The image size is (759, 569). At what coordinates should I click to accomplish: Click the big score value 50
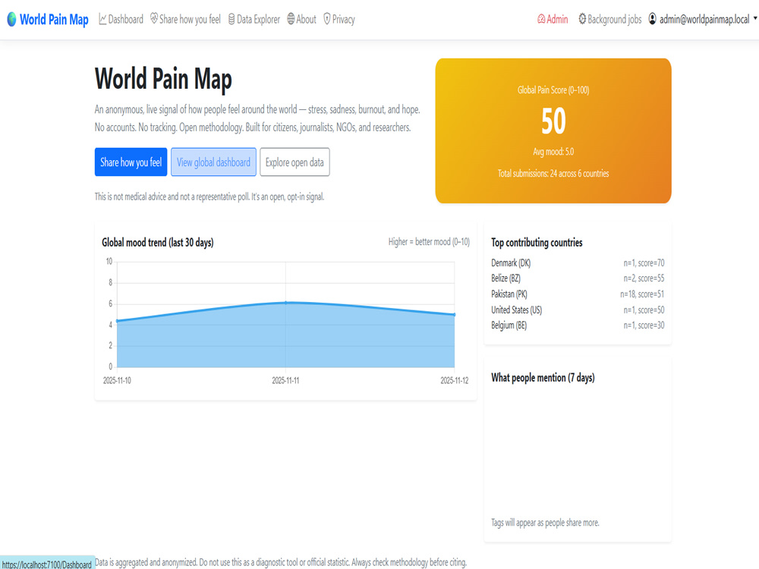[x=553, y=121]
